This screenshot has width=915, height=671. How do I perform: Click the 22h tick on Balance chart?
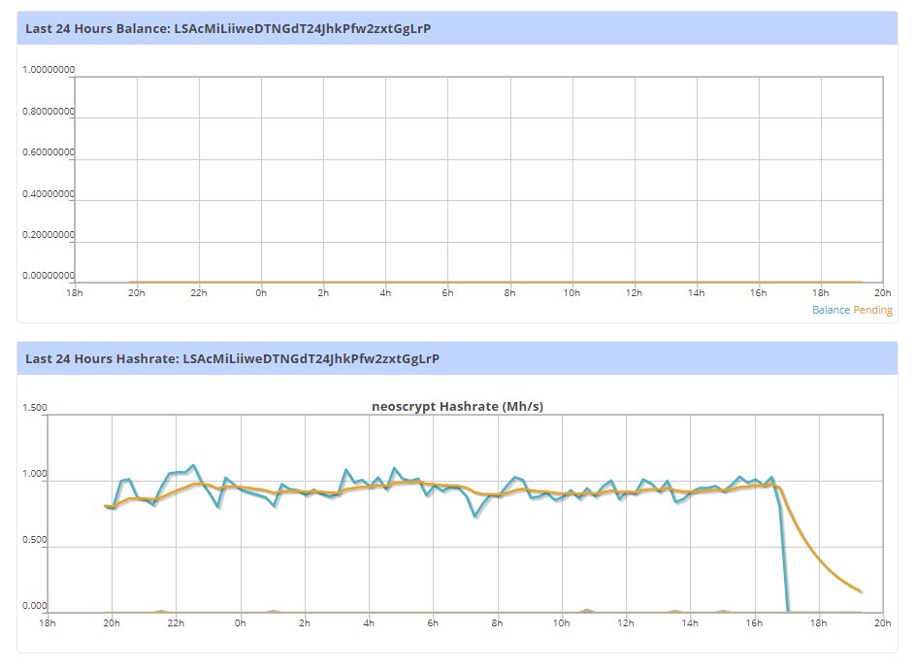199,292
